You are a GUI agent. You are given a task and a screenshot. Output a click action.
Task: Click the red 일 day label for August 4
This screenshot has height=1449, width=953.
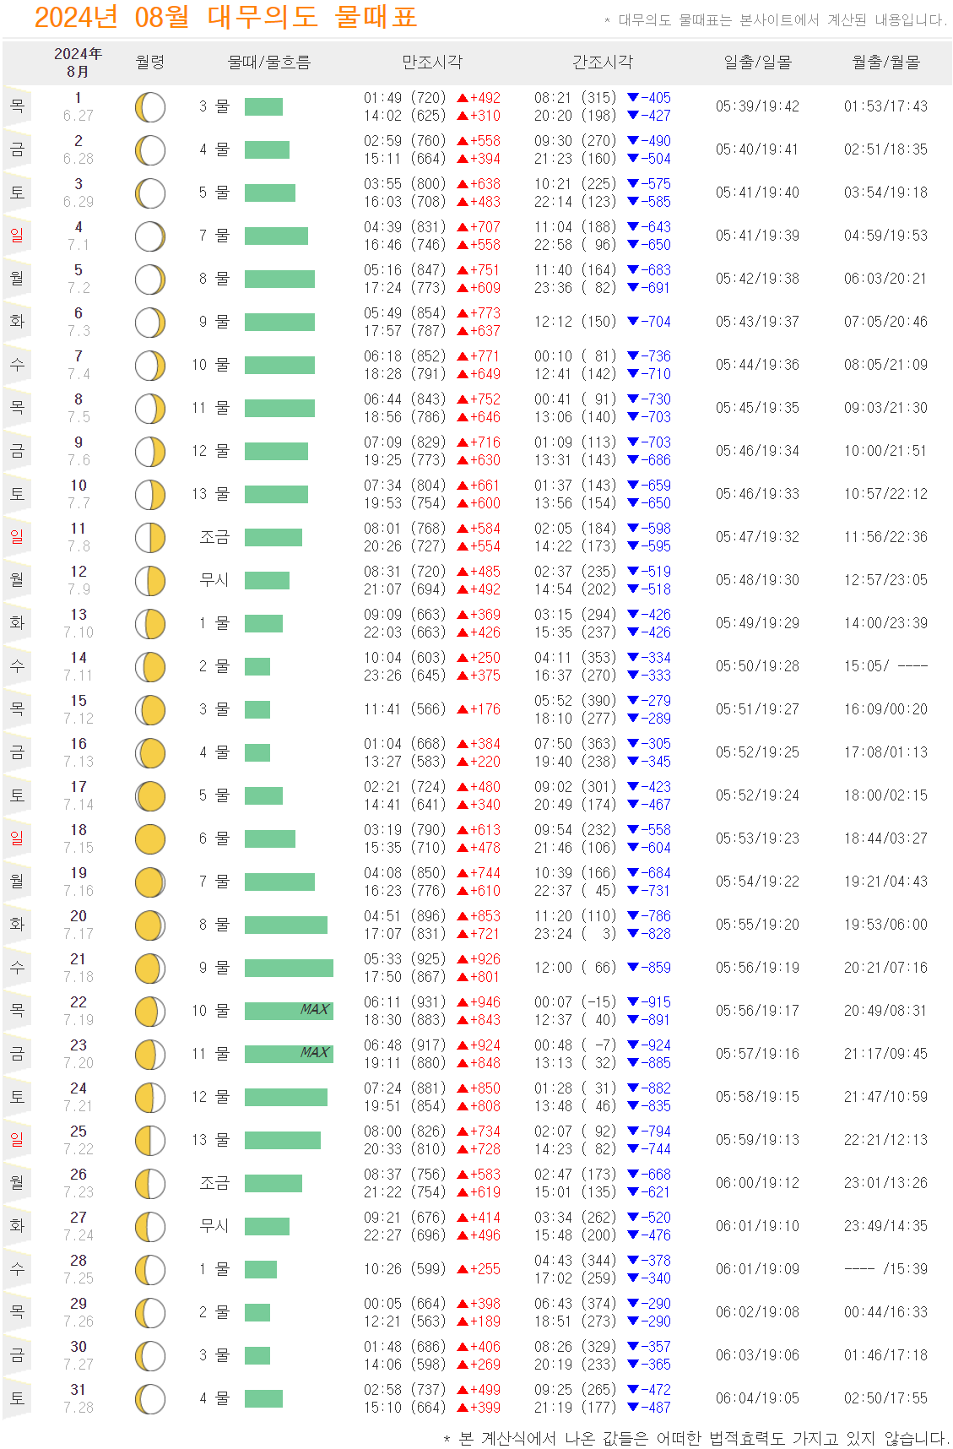[17, 236]
